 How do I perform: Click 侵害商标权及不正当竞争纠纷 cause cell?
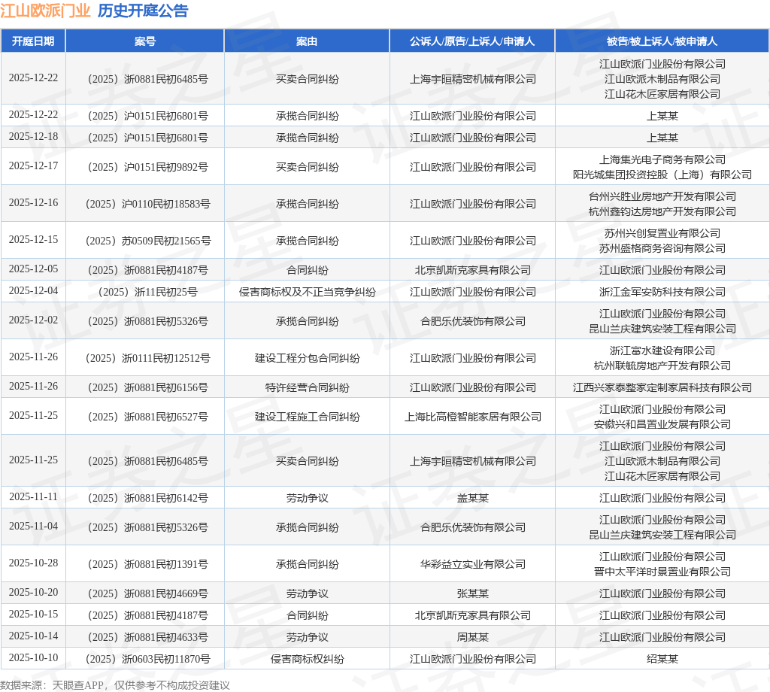coord(307,293)
